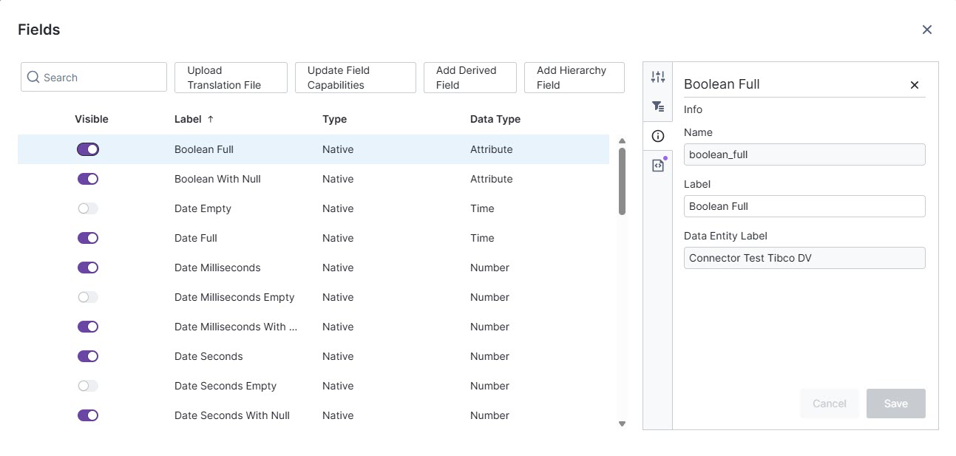This screenshot has width=956, height=456.
Task: Click the list scrollbar down arrow
Action: coord(622,423)
